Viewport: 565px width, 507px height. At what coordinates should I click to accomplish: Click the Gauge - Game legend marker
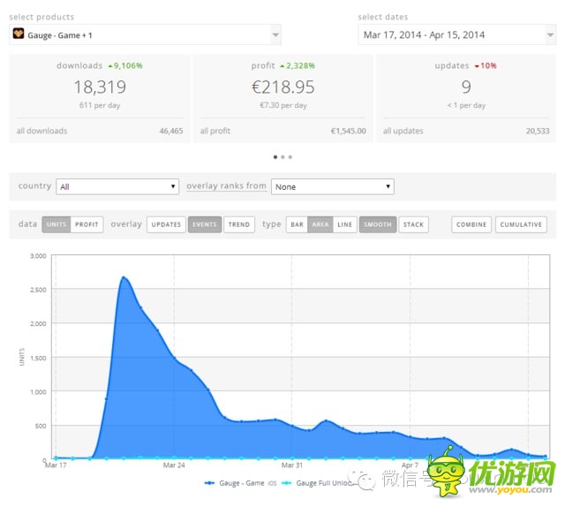[x=210, y=483]
